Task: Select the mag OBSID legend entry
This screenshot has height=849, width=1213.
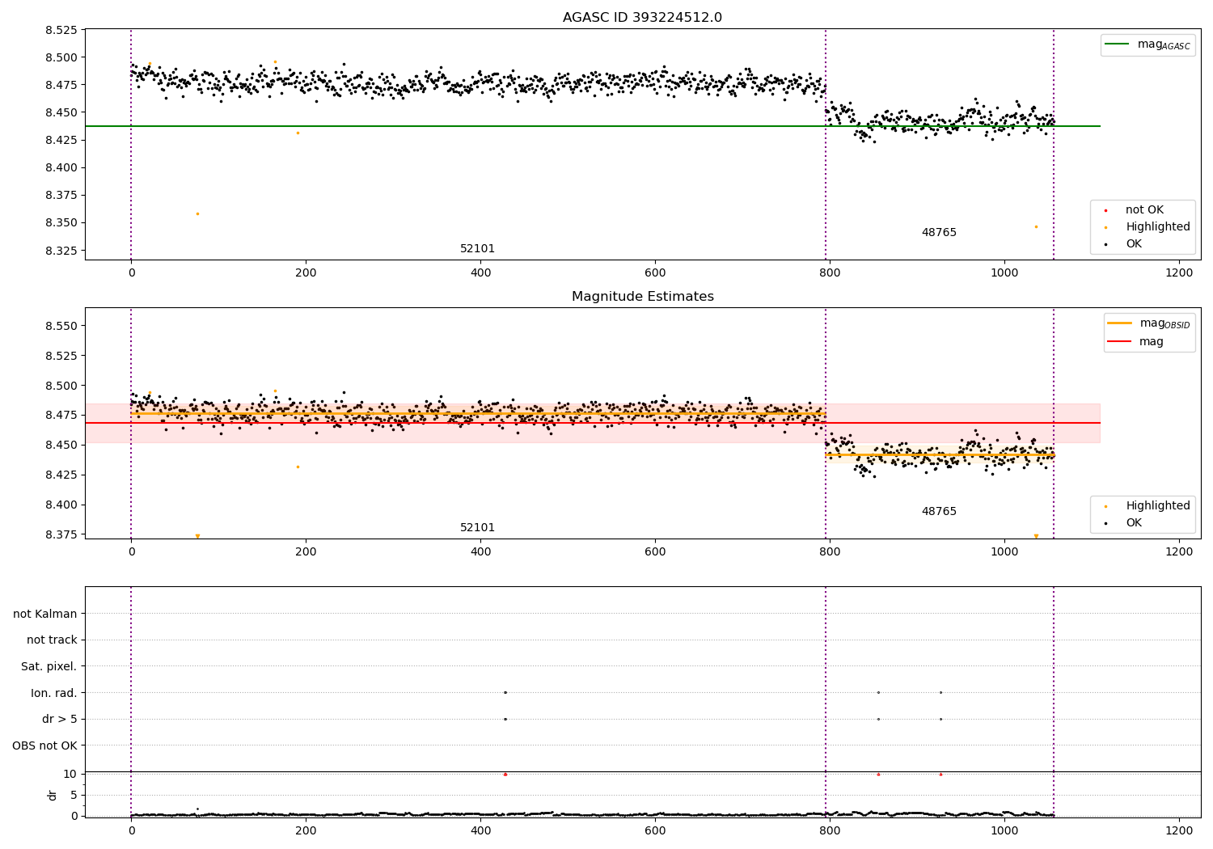Action: pos(1150,323)
